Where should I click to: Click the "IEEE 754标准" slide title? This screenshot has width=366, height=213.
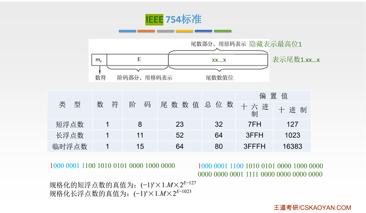coord(173,19)
